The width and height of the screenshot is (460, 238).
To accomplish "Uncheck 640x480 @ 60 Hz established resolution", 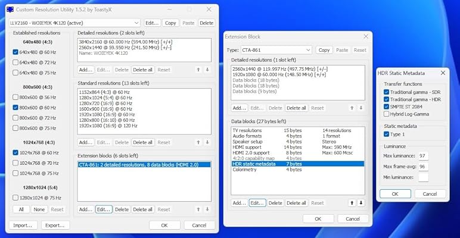I will click(15, 52).
